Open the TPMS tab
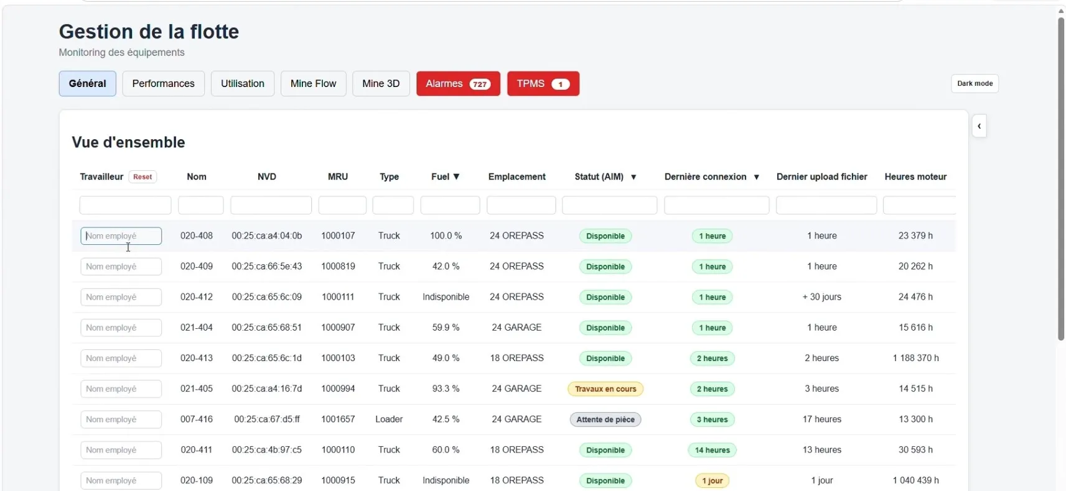The image size is (1066, 491). coord(543,83)
